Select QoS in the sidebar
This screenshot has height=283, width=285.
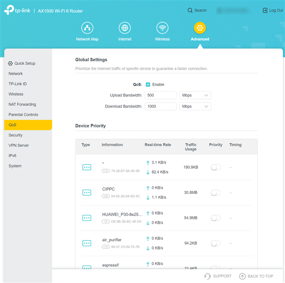pyautogui.click(x=28, y=125)
